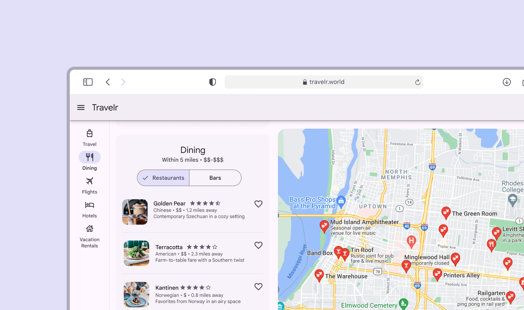
Task: Click the privacy shield icon
Action: click(212, 82)
